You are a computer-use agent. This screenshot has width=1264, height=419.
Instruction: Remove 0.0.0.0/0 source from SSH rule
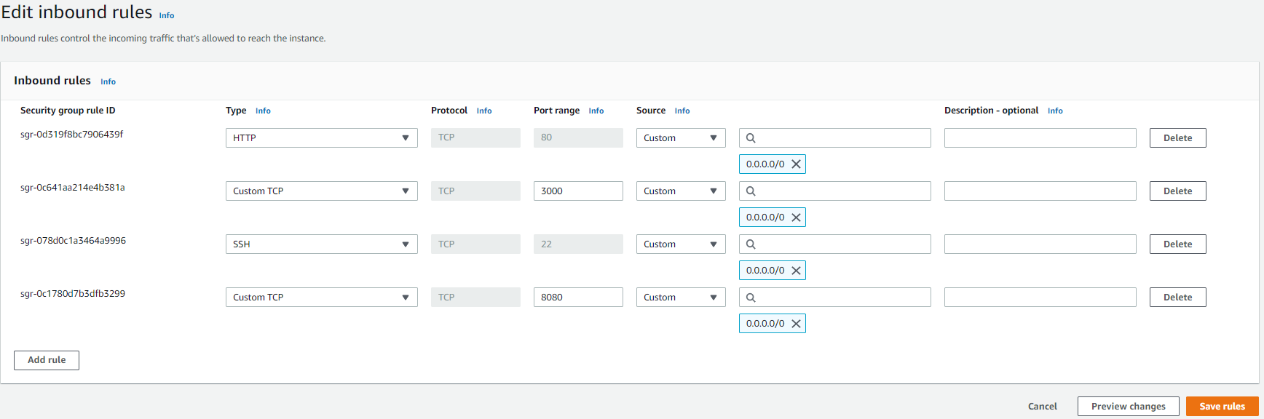point(796,271)
